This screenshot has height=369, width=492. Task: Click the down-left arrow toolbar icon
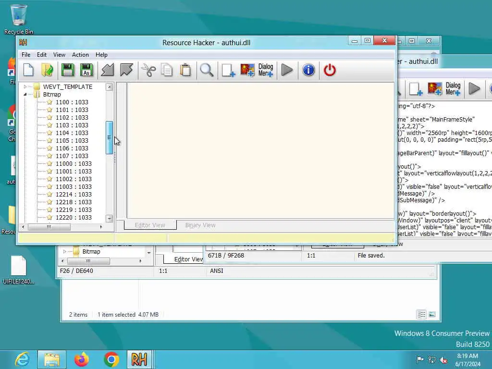point(107,70)
